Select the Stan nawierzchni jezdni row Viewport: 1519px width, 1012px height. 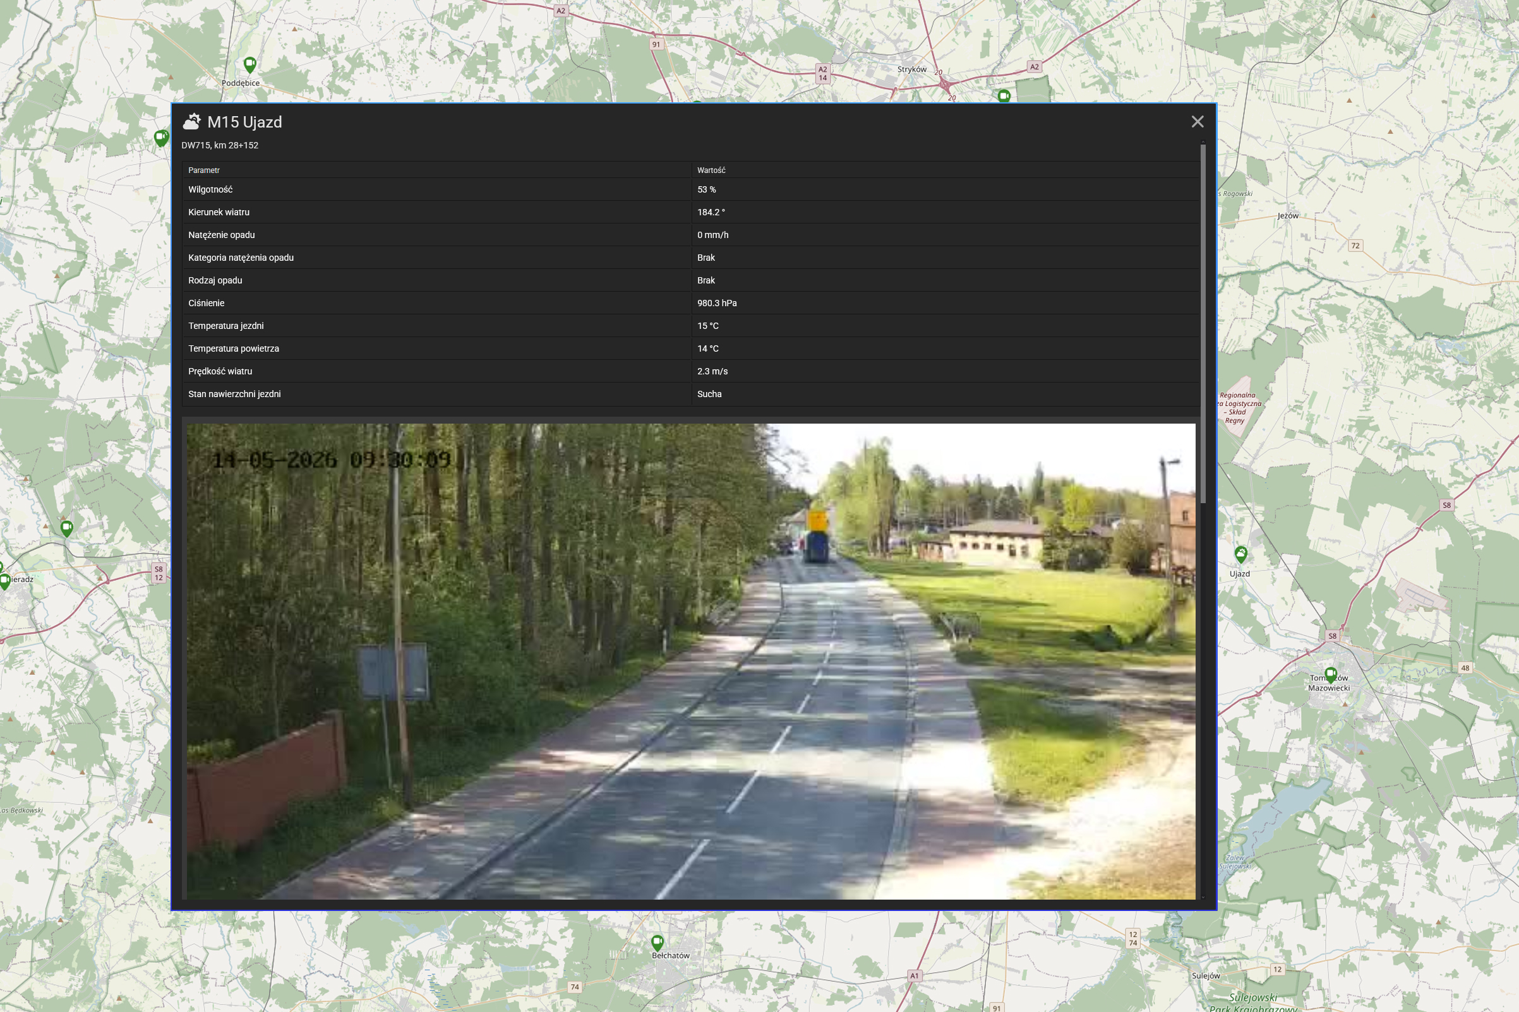tap(691, 395)
